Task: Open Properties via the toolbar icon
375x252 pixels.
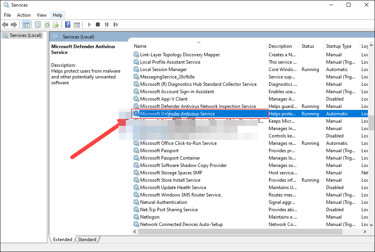Action: 37,24
